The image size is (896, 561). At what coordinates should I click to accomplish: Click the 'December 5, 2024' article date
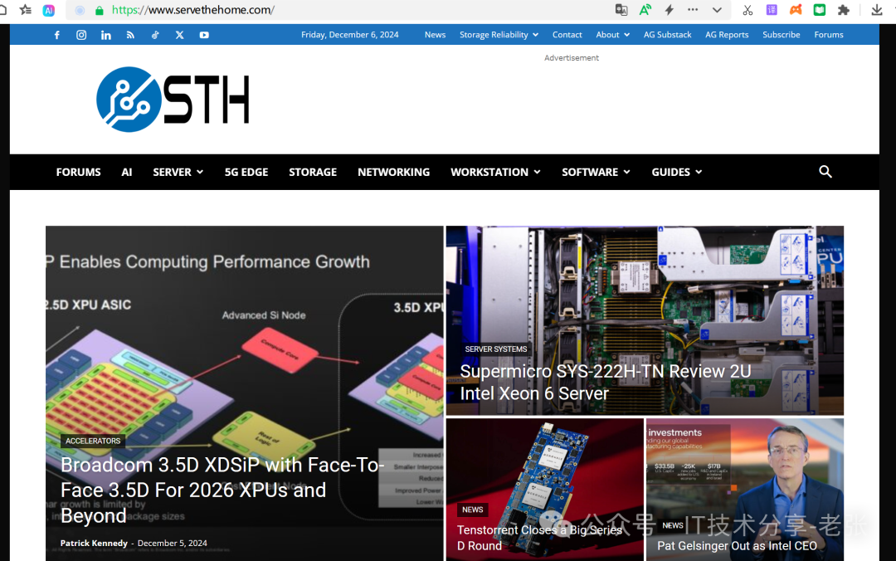click(172, 543)
